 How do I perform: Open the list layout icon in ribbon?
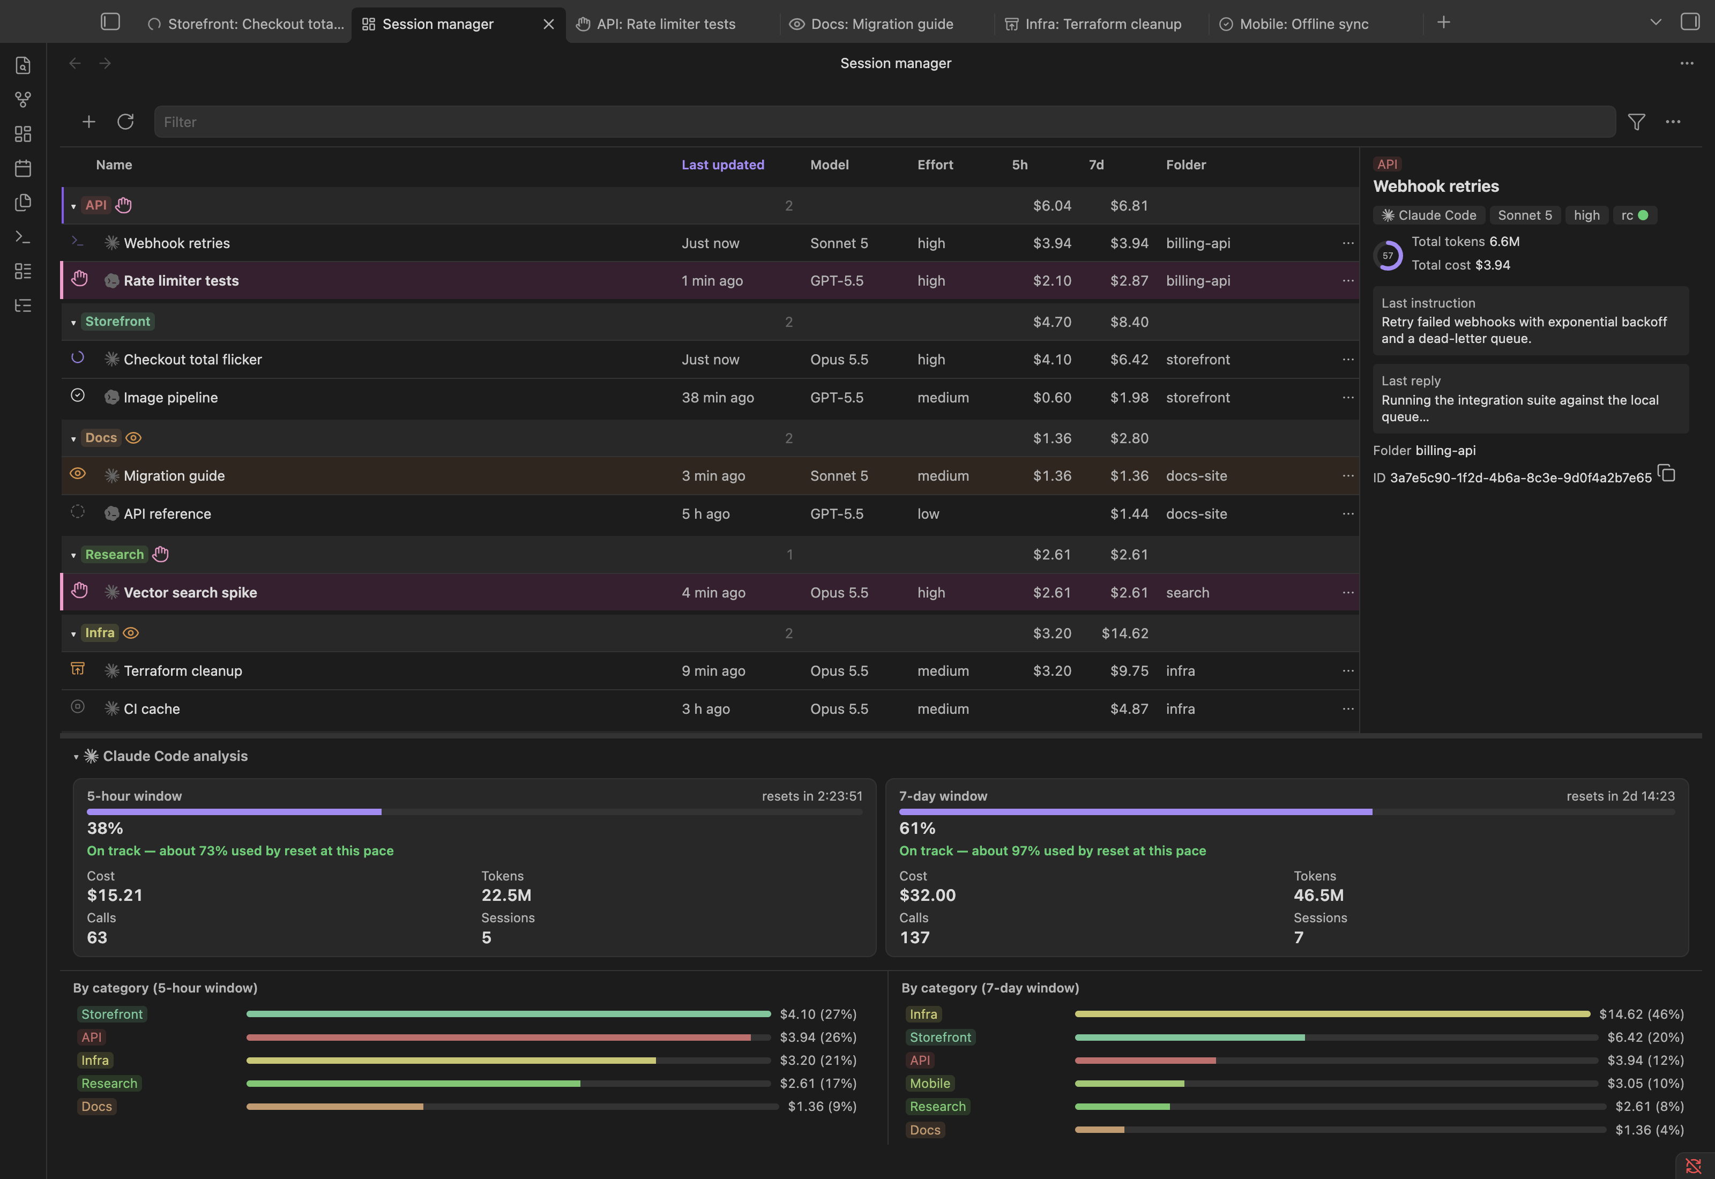pyautogui.click(x=23, y=271)
